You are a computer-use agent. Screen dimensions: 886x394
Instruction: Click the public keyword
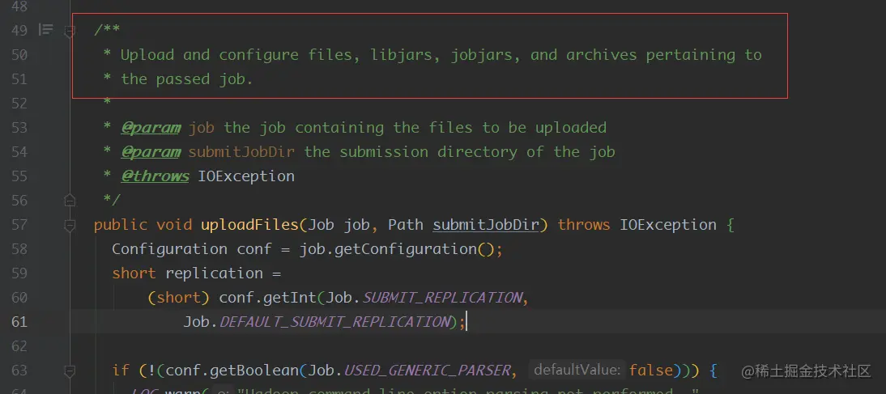click(121, 225)
